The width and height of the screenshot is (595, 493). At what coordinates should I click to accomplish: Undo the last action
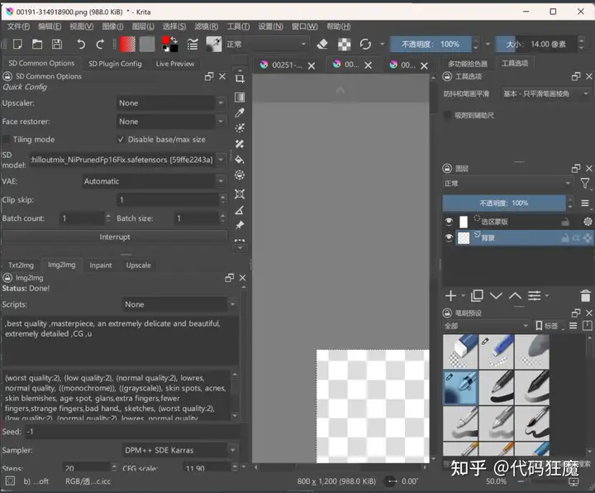pos(80,45)
